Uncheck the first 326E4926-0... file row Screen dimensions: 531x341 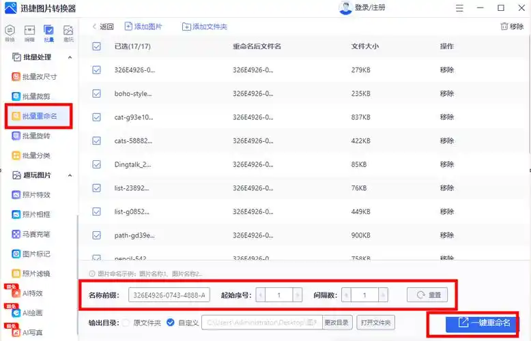point(96,70)
